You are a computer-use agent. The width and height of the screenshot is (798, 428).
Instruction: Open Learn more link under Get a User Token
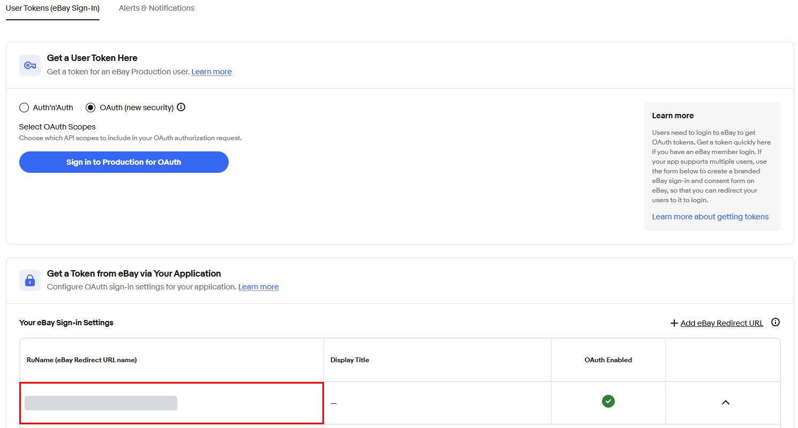212,72
